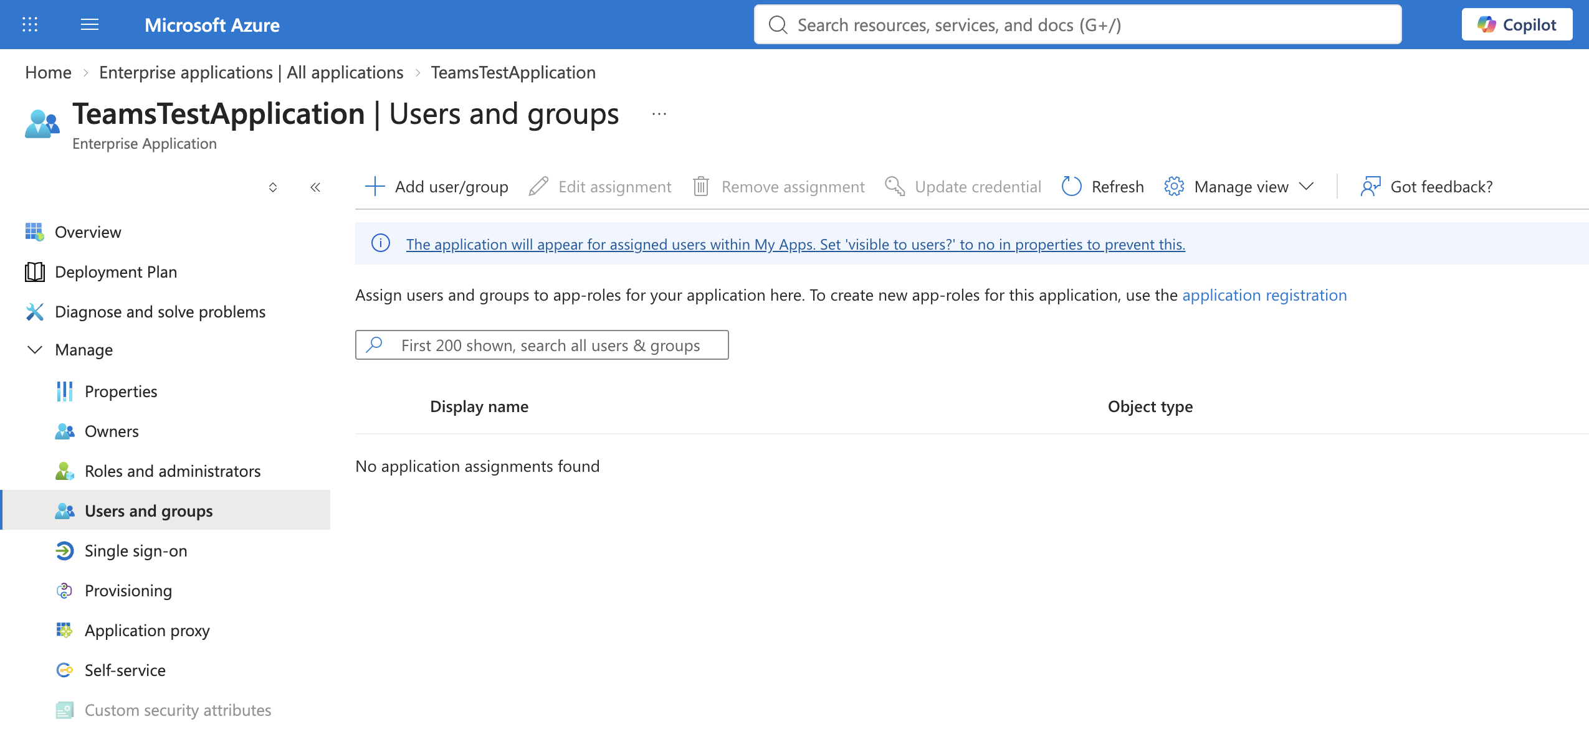Image resolution: width=1589 pixels, height=732 pixels.
Task: Click the info icon in the banner
Action: pos(381,243)
